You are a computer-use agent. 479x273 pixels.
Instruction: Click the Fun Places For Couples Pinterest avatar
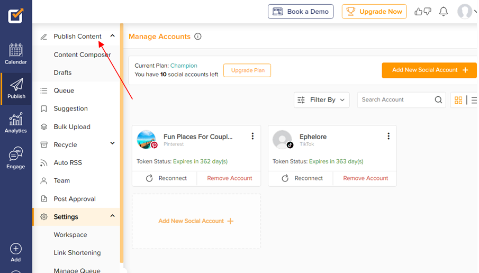point(147,140)
